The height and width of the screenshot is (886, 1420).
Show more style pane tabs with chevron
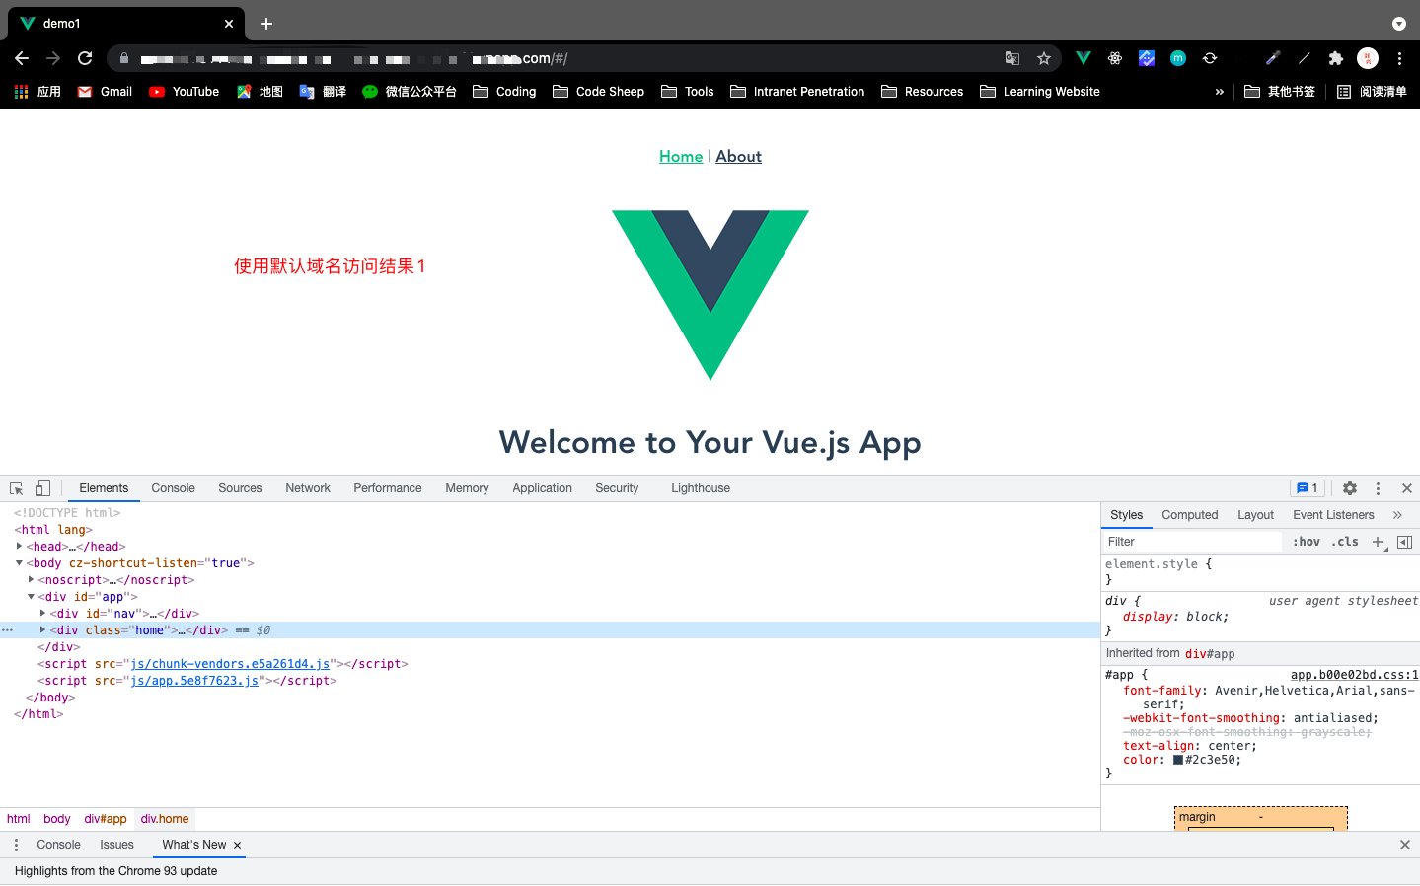coord(1397,515)
